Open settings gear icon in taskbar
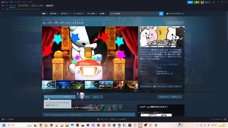Image resolution: width=228 pixels, height=128 pixels. (x=156, y=125)
